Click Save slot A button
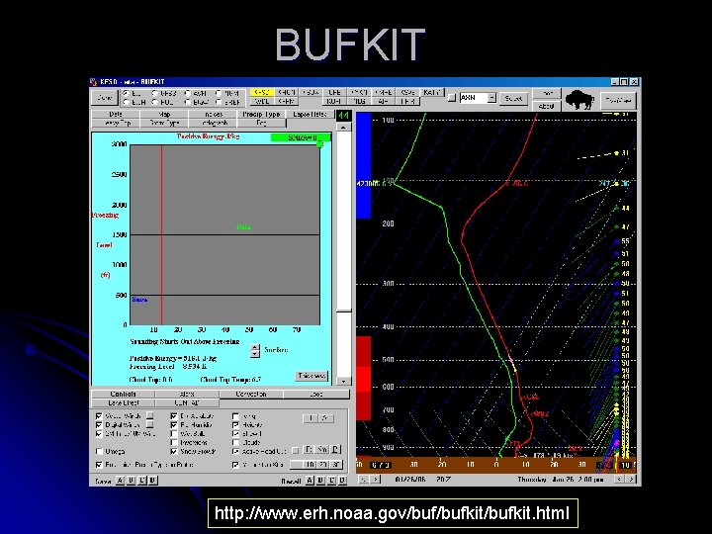This screenshot has width=712, height=534. click(120, 481)
